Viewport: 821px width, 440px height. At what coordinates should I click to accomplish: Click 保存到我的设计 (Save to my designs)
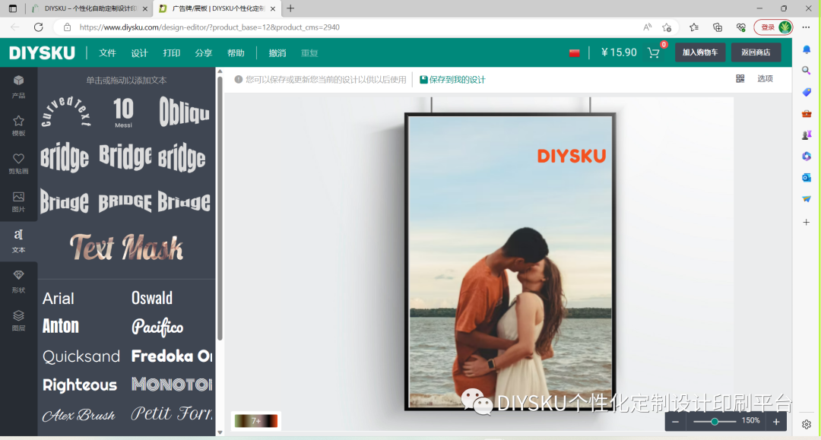tap(452, 80)
